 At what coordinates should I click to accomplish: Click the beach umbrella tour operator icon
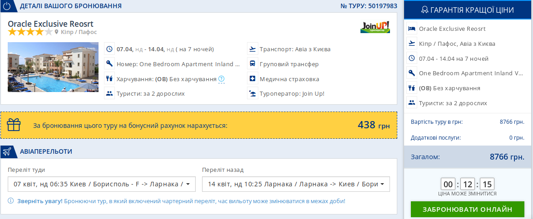(252, 94)
